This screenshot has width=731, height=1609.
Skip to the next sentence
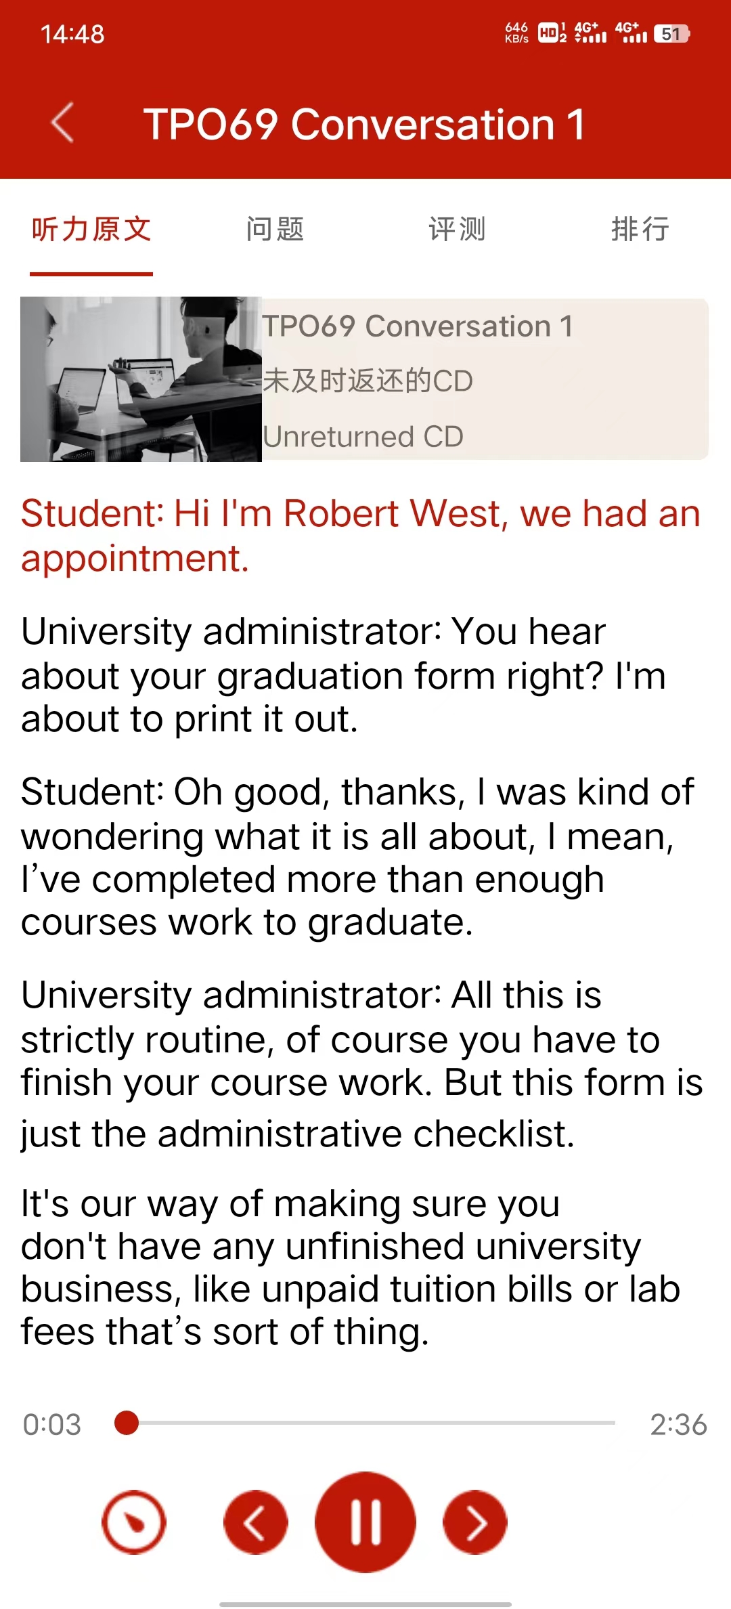[475, 1522]
